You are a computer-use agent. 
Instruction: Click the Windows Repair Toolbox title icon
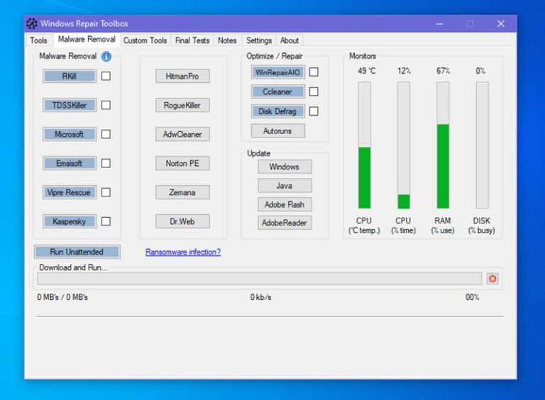(x=32, y=23)
